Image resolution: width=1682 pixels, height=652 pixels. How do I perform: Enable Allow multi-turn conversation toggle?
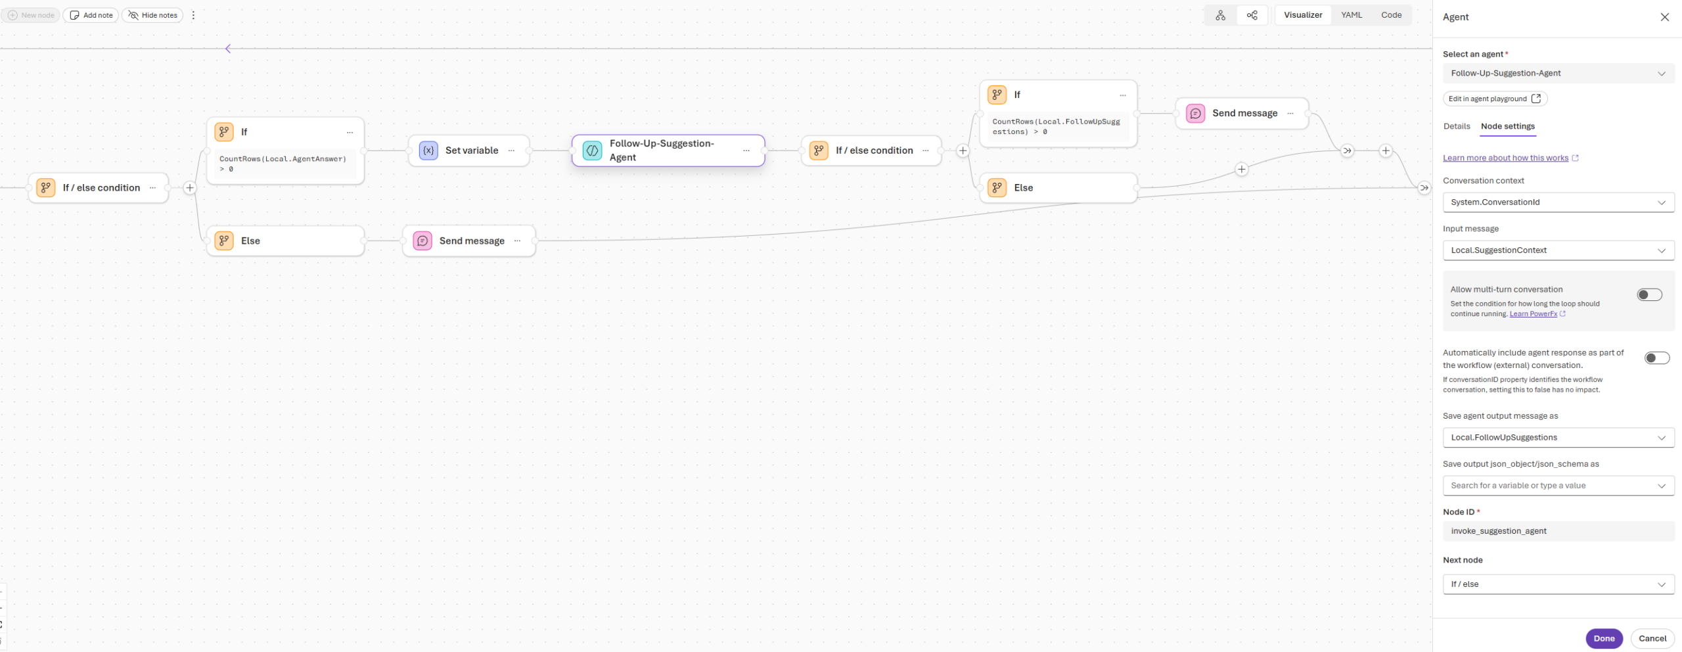1648,295
